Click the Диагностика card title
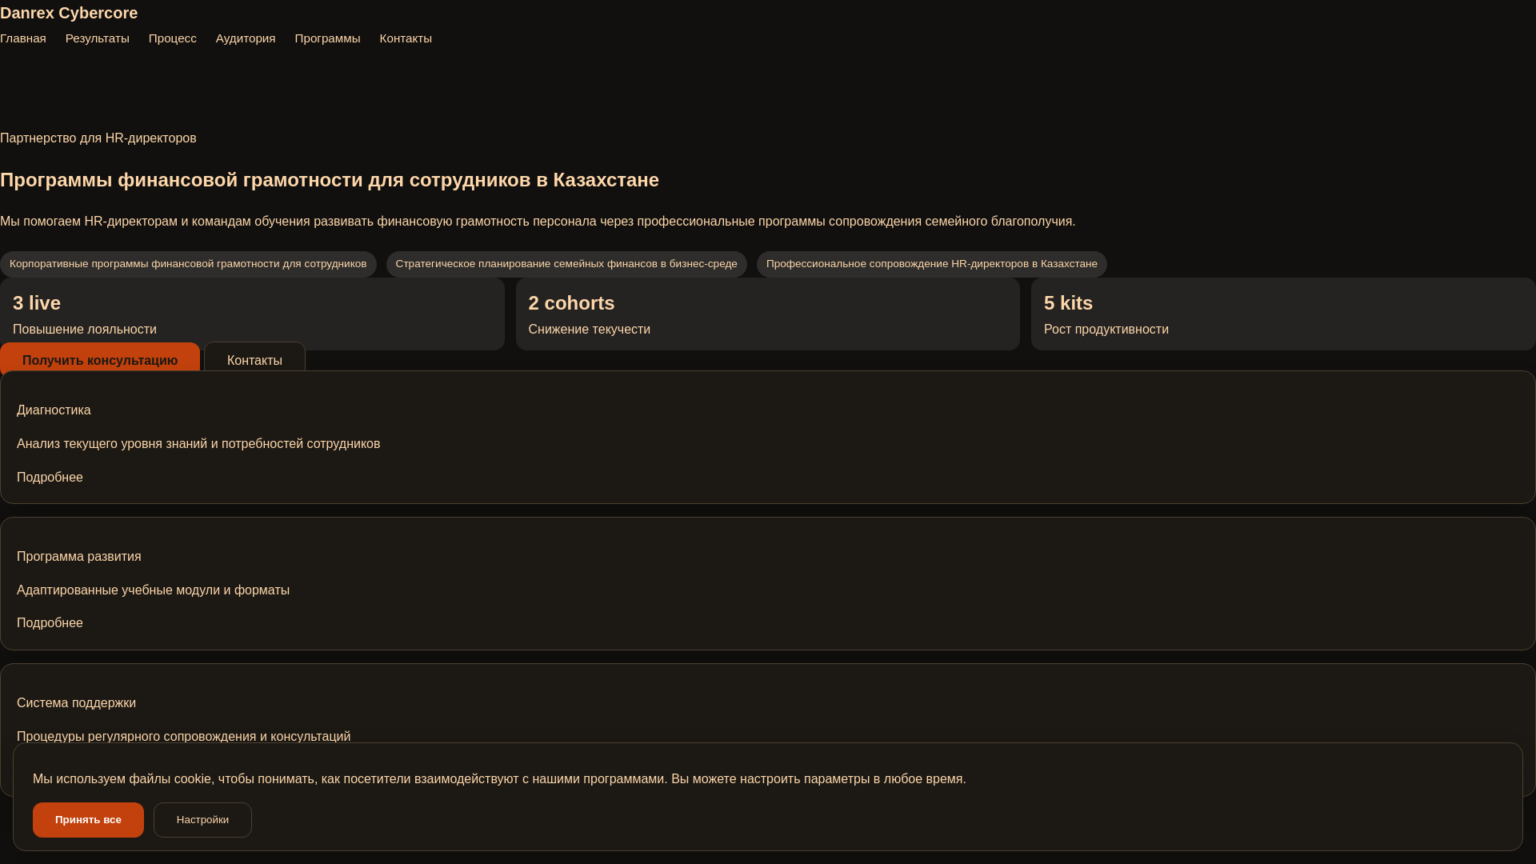1536x864 pixels. 54,410
